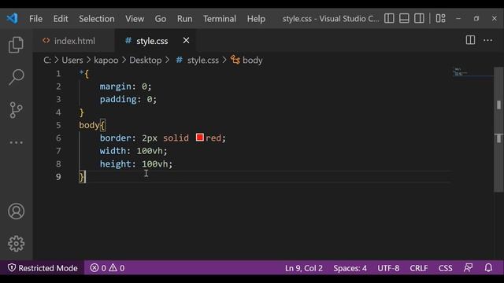
Task: Click the editor minimap
Action: pyautogui.click(x=472, y=72)
